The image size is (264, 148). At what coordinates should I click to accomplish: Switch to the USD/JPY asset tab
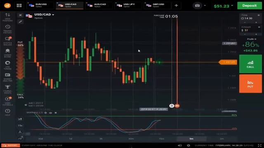tap(128, 5)
